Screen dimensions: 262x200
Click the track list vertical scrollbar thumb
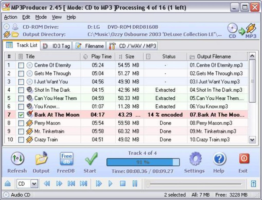point(252,81)
